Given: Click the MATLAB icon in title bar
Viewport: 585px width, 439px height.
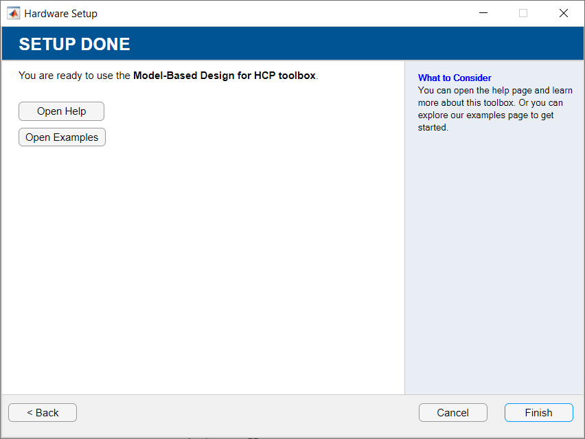Looking at the screenshot, I should click(x=14, y=14).
